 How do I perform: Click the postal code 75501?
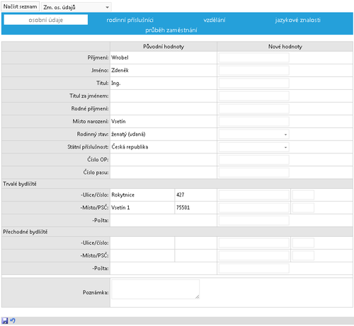(x=183, y=208)
